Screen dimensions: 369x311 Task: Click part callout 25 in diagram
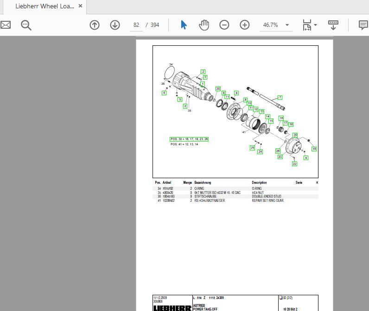click(x=252, y=148)
